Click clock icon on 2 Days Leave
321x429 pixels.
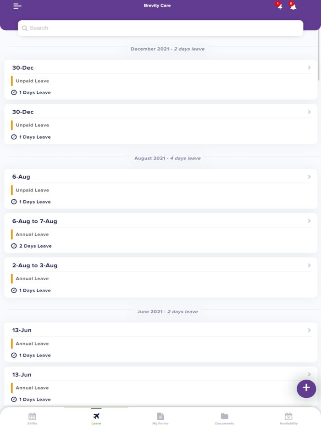(14, 246)
